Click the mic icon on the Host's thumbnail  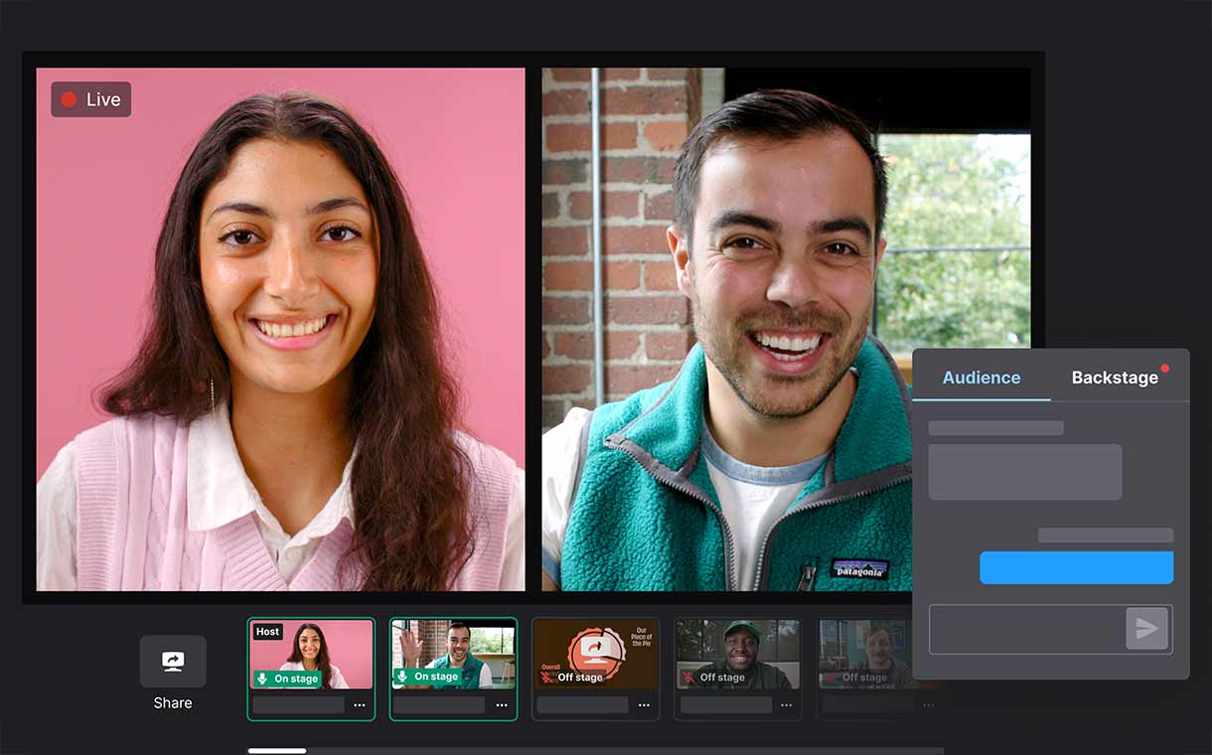[260, 677]
